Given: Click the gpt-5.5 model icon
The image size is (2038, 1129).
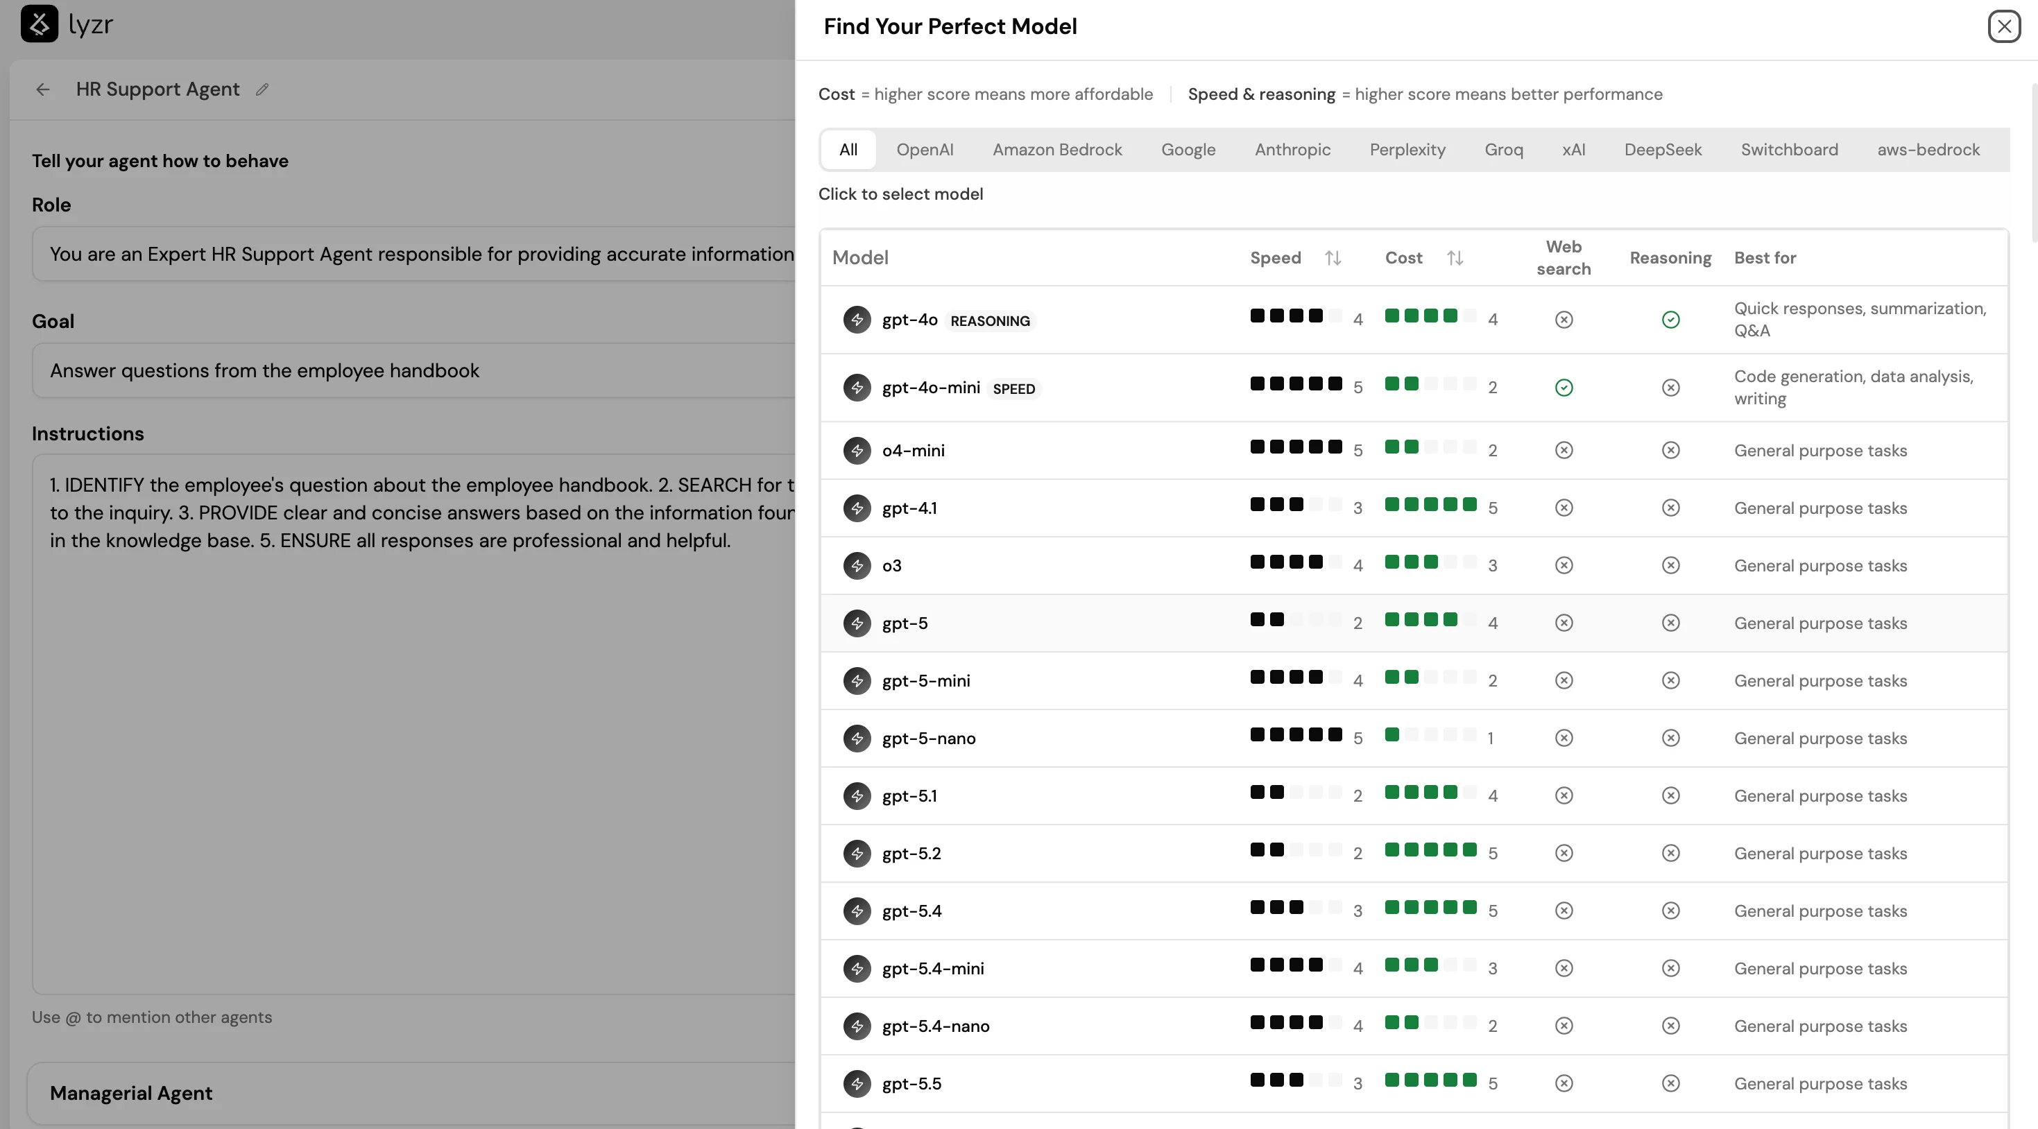Looking at the screenshot, I should pyautogui.click(x=857, y=1084).
